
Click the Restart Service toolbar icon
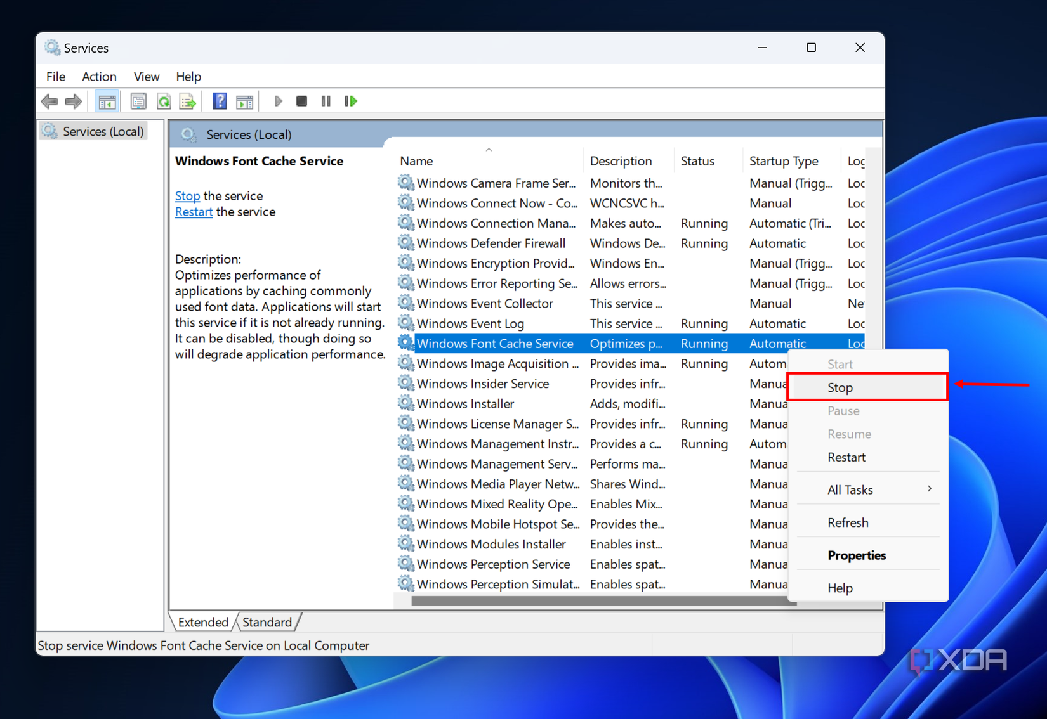point(351,101)
